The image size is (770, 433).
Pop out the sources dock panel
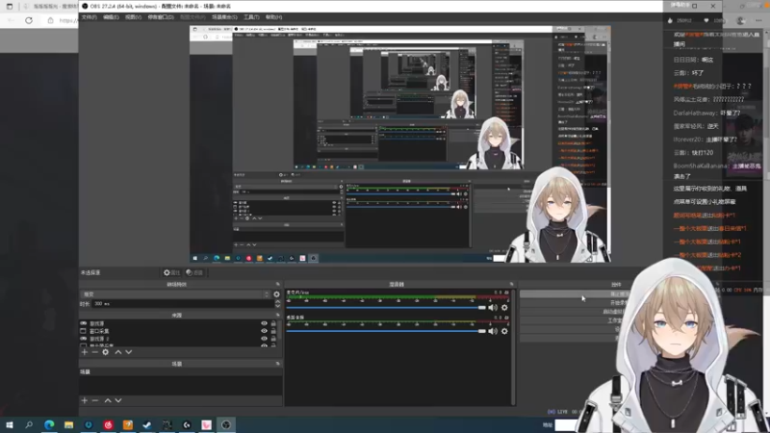click(x=277, y=316)
